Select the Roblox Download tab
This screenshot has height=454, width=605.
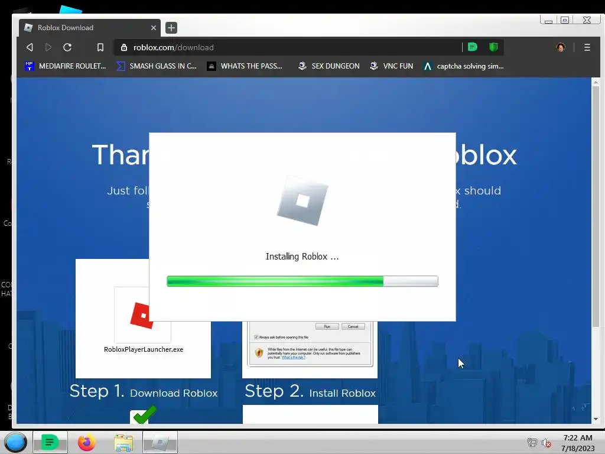pos(90,28)
